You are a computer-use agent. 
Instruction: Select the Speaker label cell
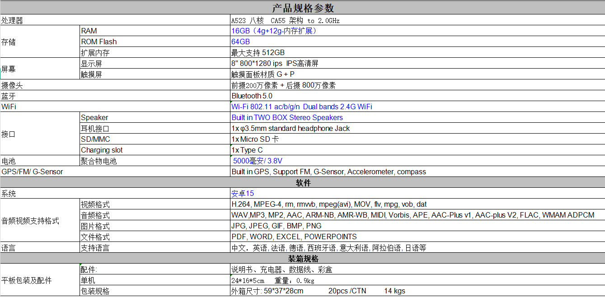point(155,118)
